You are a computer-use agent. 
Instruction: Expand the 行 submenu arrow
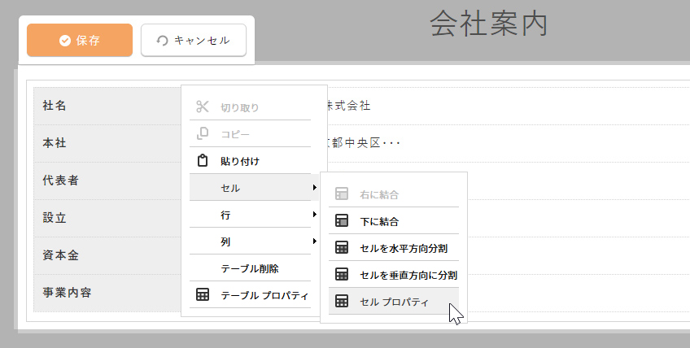[314, 215]
